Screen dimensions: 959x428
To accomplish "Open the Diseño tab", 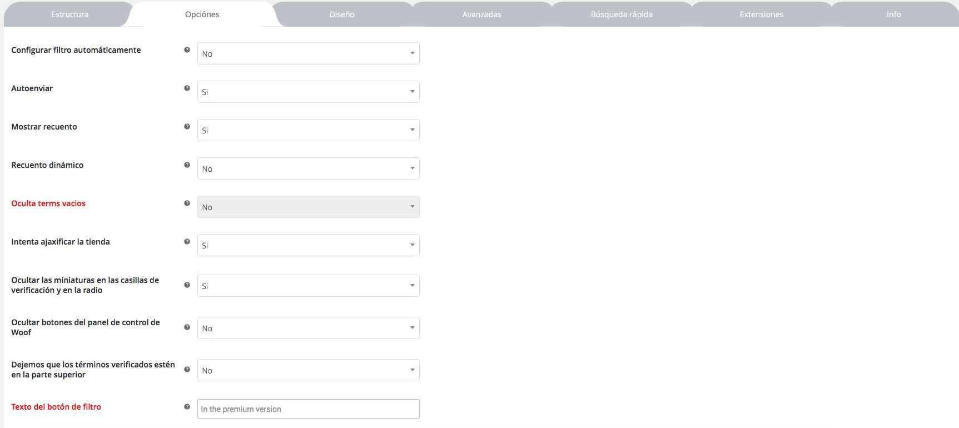I will point(342,14).
